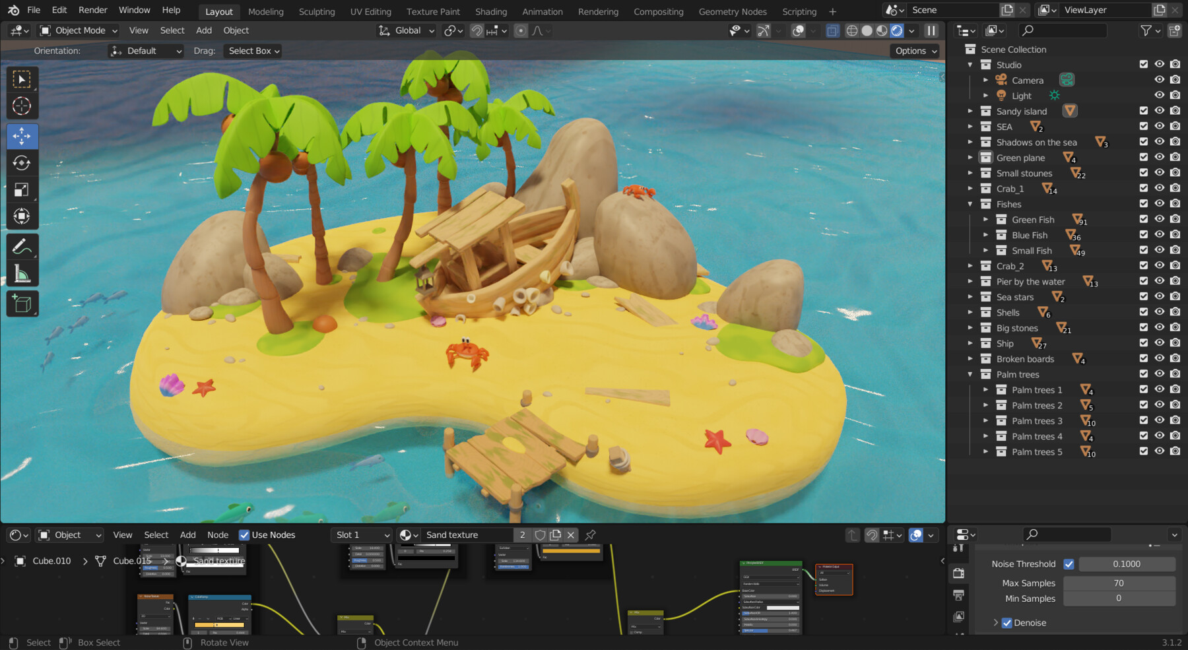Collapse the Studio collection
1188x650 pixels.
(970, 65)
